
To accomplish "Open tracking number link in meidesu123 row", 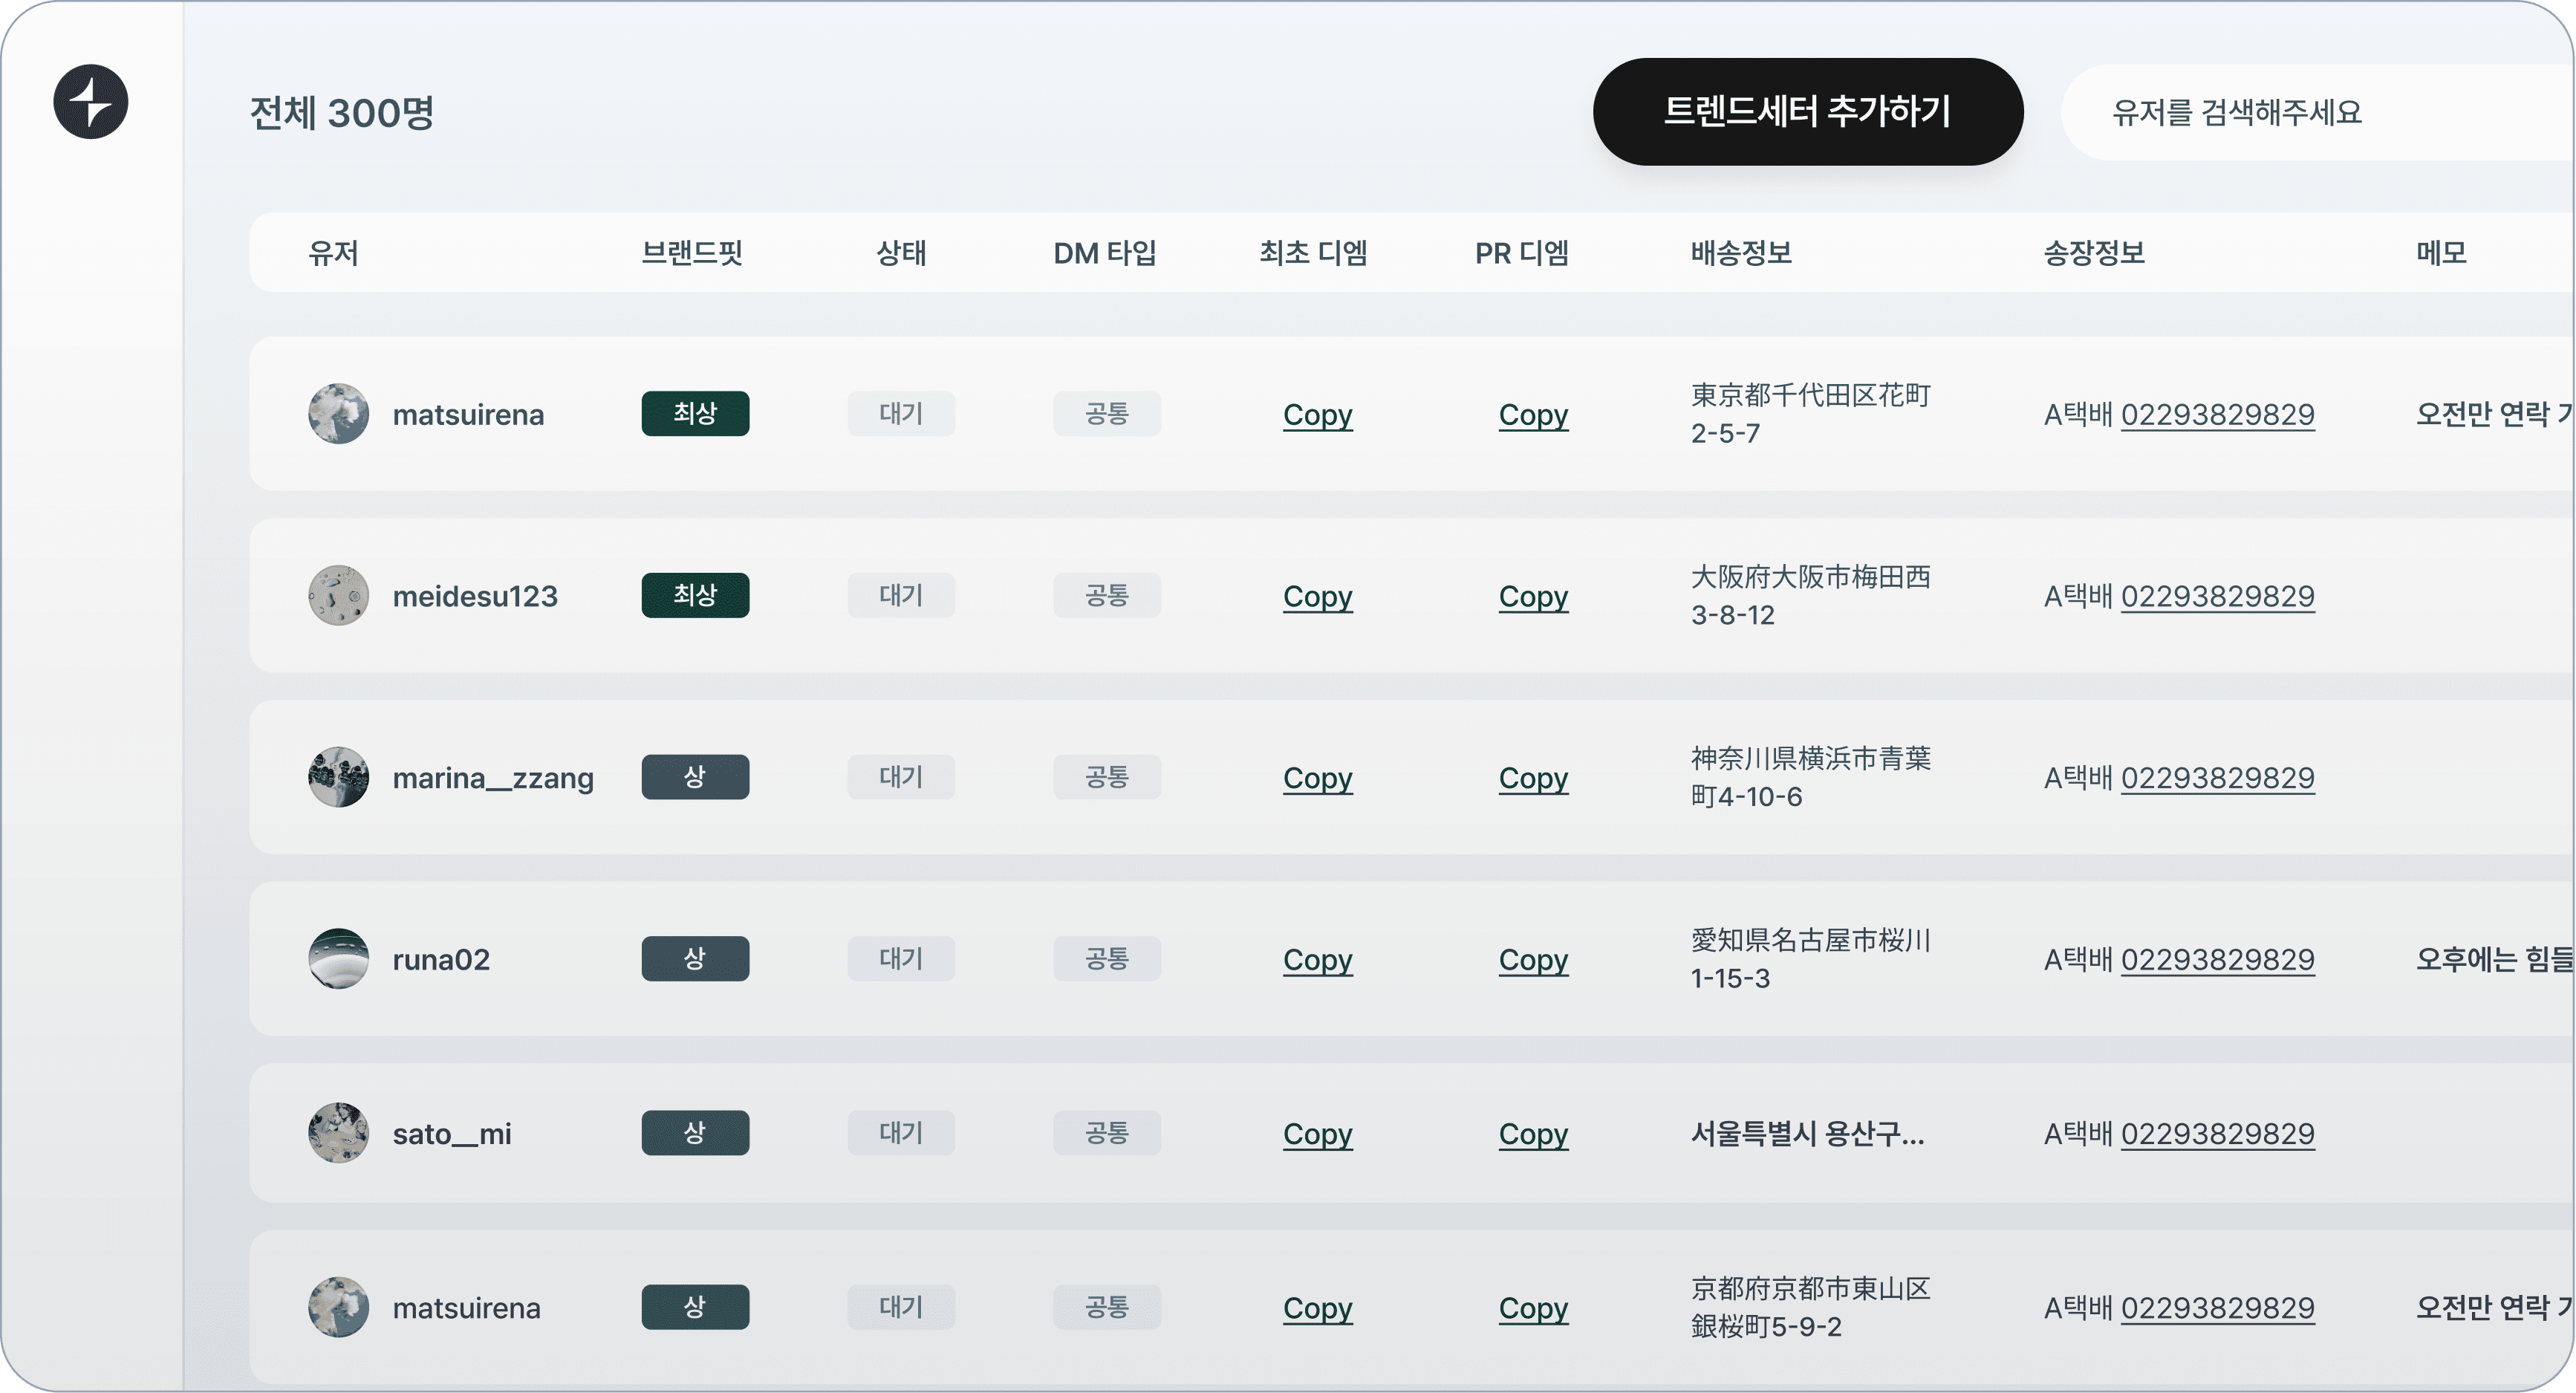I will [x=2218, y=597].
